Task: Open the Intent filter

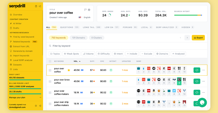Action: click(118, 54)
